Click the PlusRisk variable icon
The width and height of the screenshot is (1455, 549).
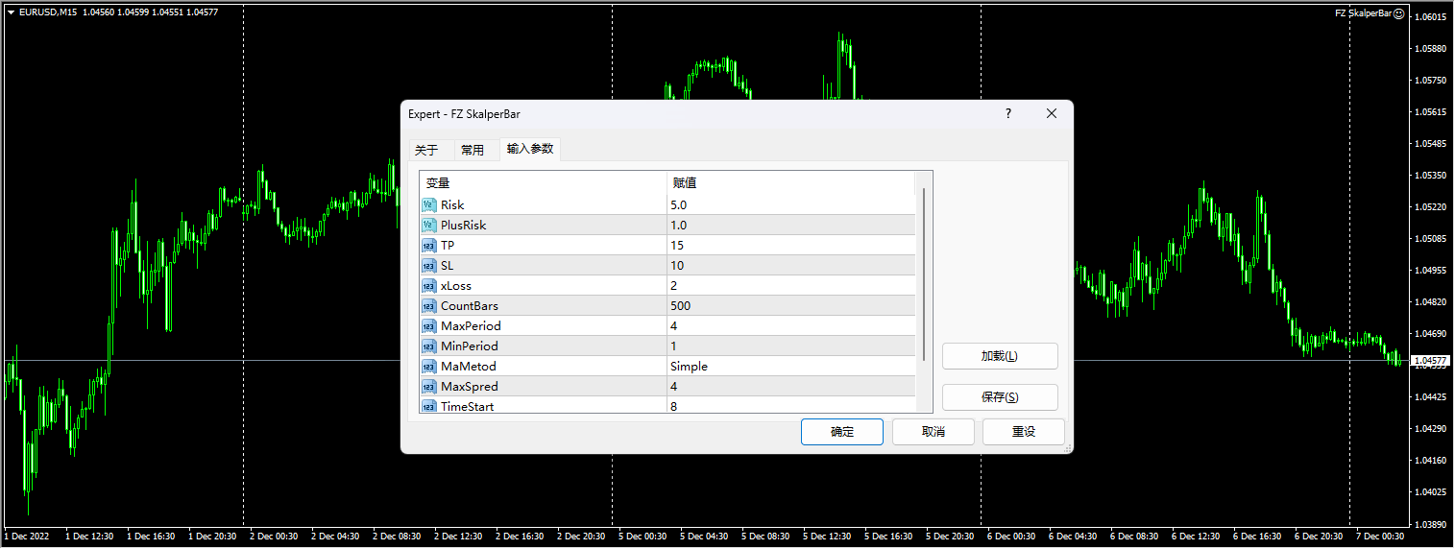pyautogui.click(x=428, y=225)
